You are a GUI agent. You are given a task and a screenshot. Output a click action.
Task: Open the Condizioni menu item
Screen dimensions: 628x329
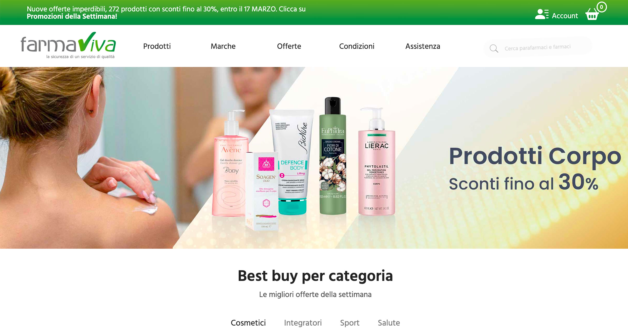pos(357,46)
